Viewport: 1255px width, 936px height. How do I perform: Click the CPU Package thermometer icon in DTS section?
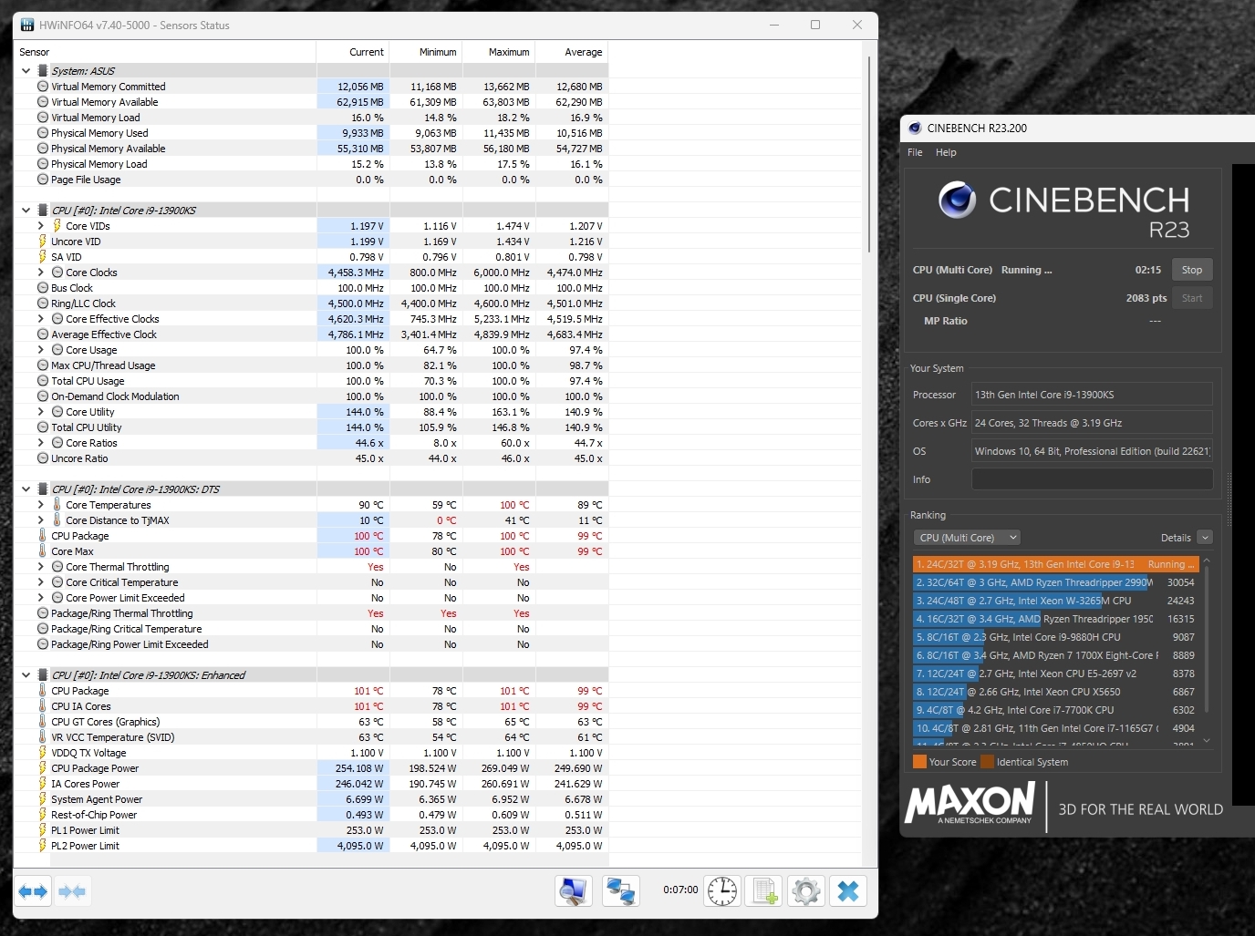pos(42,536)
